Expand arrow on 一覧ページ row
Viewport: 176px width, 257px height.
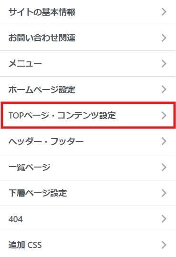coord(164,167)
